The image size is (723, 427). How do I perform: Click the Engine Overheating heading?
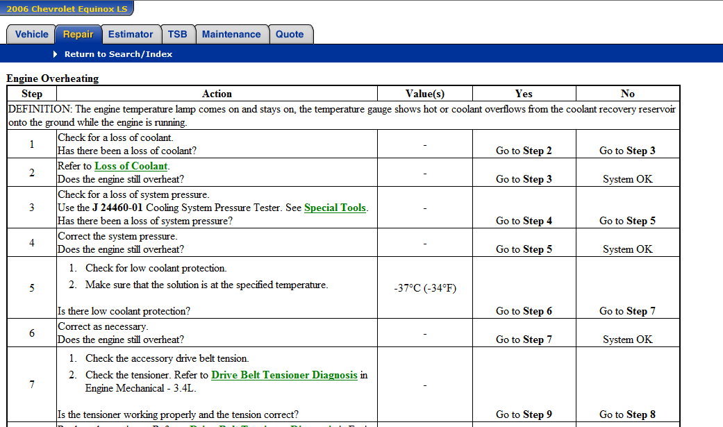point(53,78)
